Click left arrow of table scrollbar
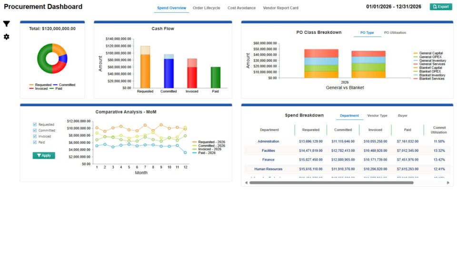Image resolution: width=457 pixels, height=255 pixels. click(246, 182)
